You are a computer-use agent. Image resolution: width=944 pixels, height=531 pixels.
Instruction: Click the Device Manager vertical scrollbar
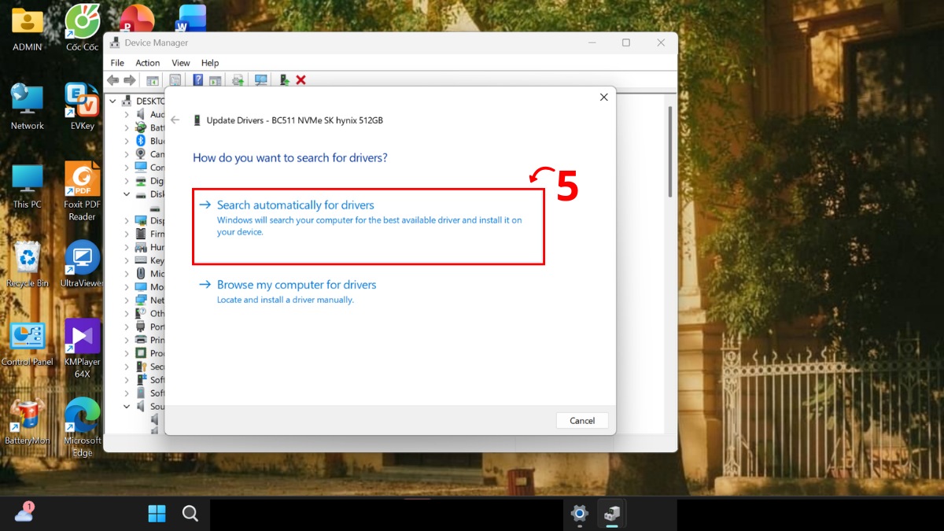670,151
